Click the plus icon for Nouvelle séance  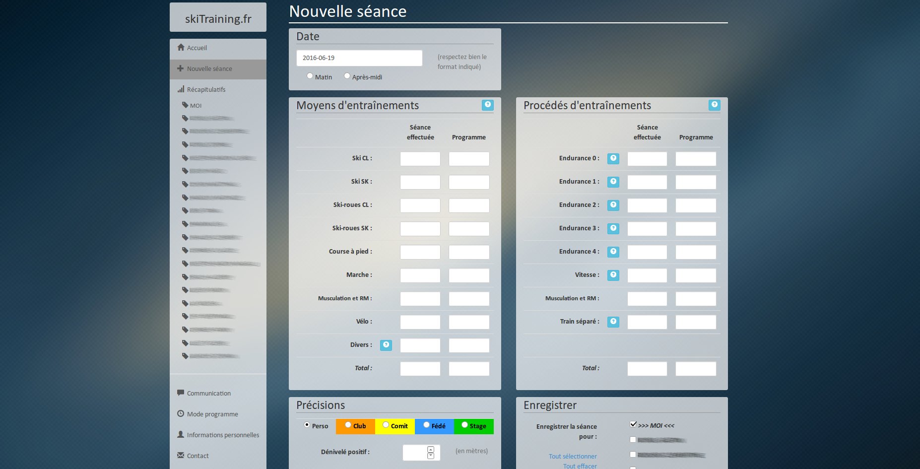pyautogui.click(x=181, y=68)
